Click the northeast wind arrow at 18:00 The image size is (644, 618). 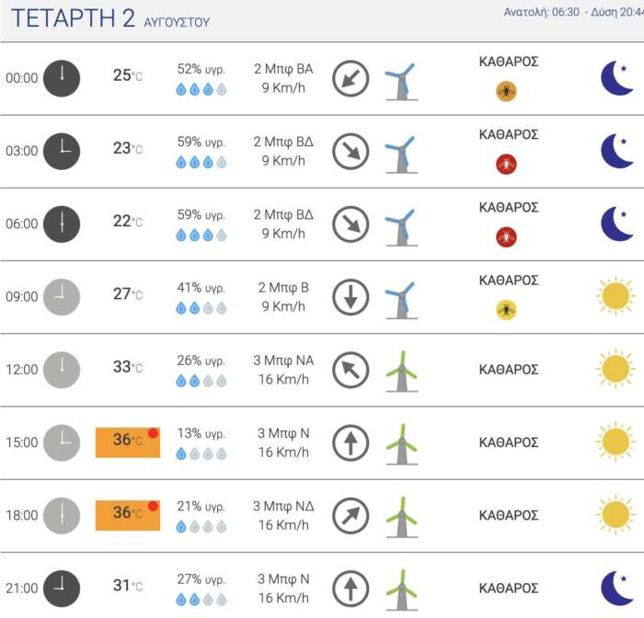(351, 516)
